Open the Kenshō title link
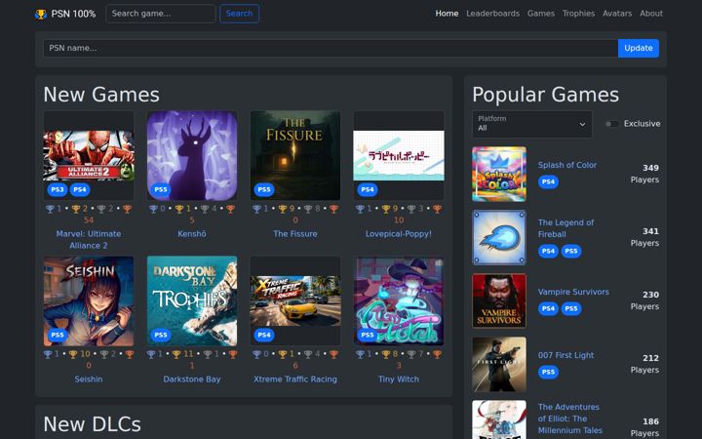702x439 pixels. [192, 234]
